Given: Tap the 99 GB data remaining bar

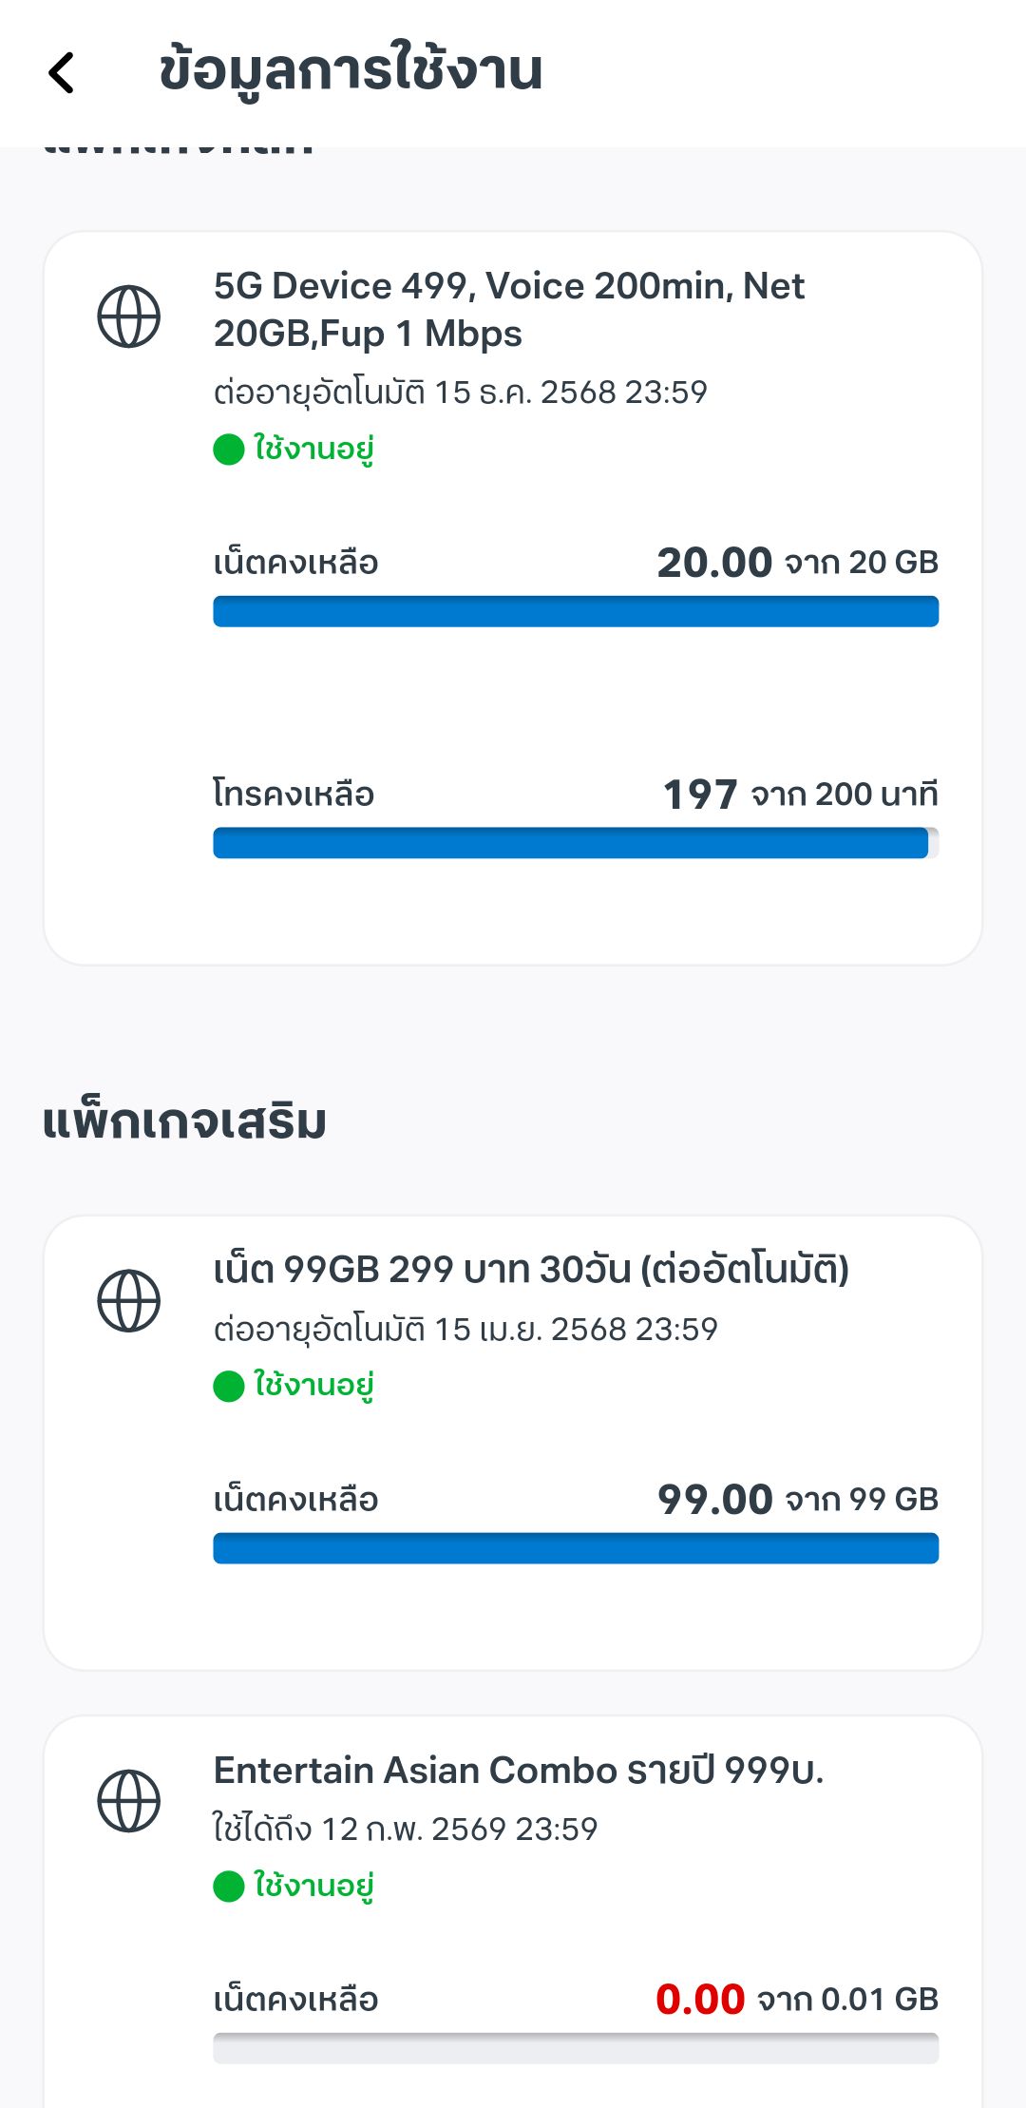Looking at the screenshot, I should (x=576, y=1548).
